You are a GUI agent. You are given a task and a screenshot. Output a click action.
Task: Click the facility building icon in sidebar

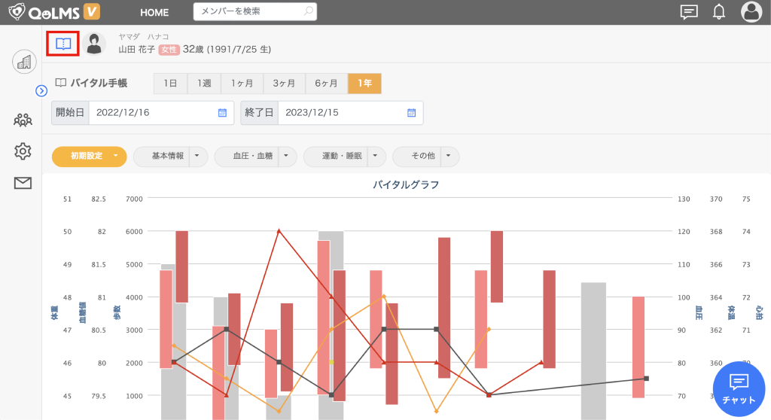point(23,62)
